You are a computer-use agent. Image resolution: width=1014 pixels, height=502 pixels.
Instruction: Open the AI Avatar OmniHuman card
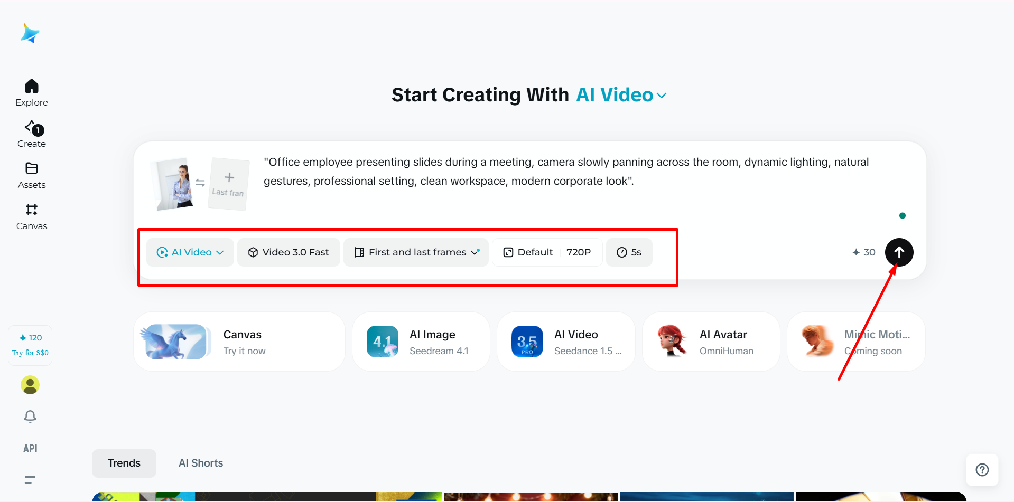[x=710, y=342]
